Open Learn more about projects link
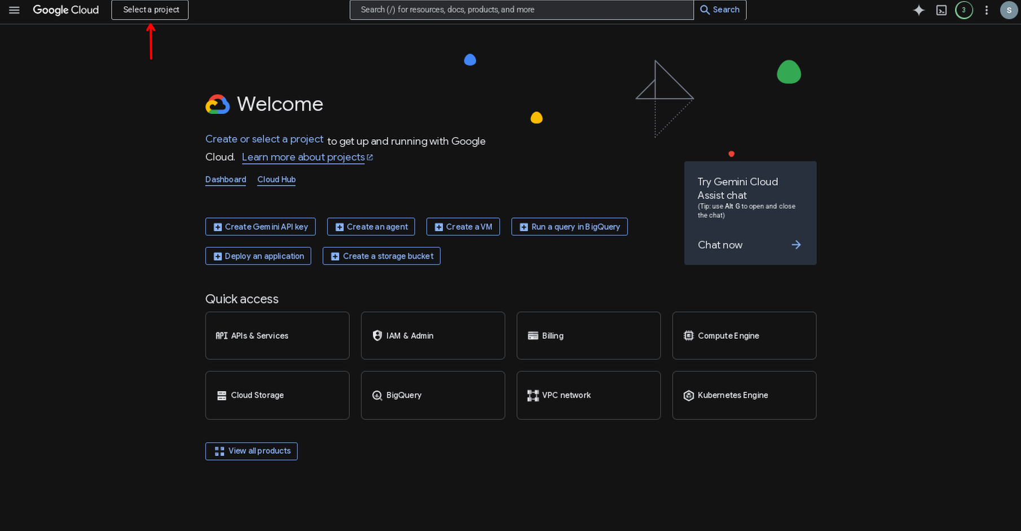Image resolution: width=1021 pixels, height=531 pixels. (x=303, y=157)
